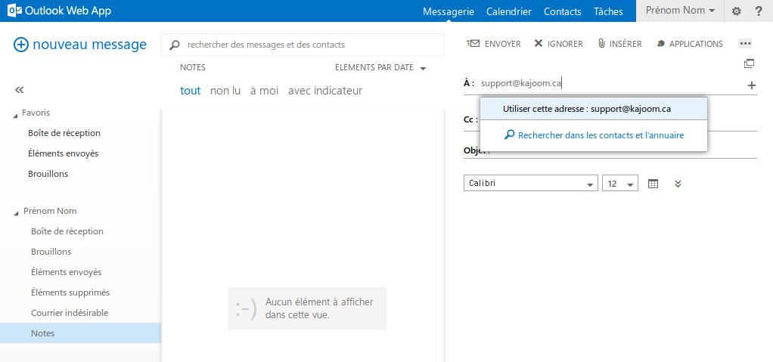Collapse the Favoris folder group
Viewport: 773px width, 362px height.
pos(16,114)
